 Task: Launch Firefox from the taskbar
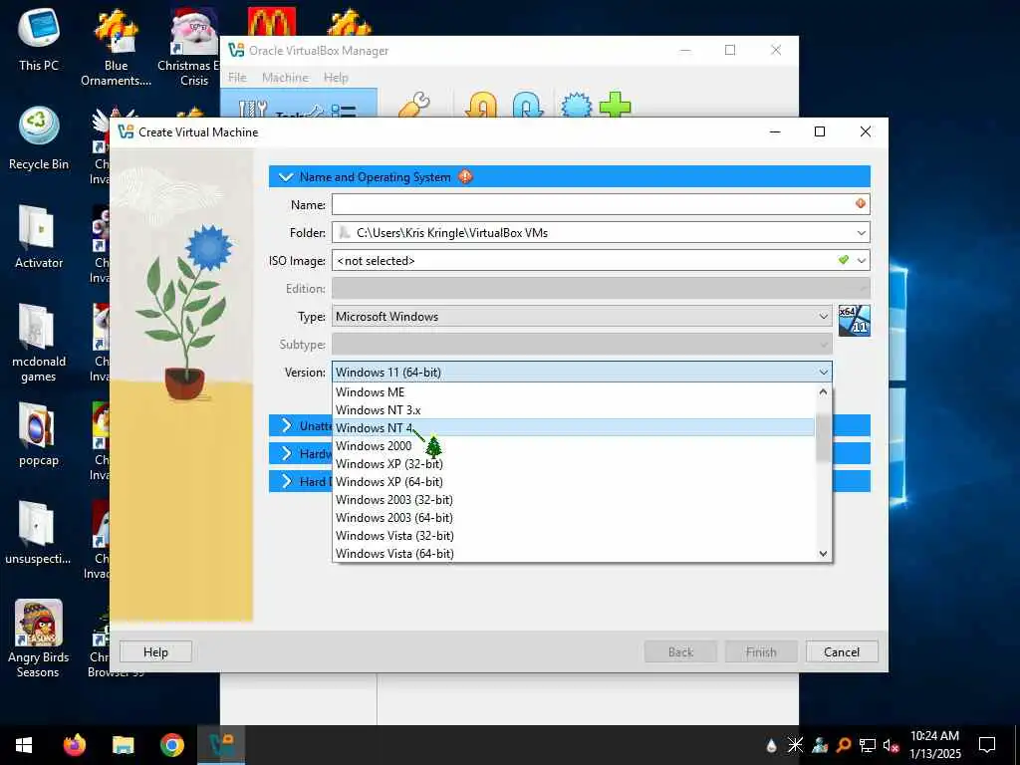[74, 745]
